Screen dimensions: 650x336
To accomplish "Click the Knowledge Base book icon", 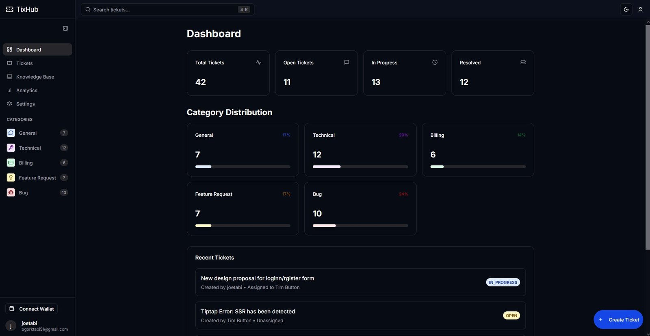I will pyautogui.click(x=9, y=77).
